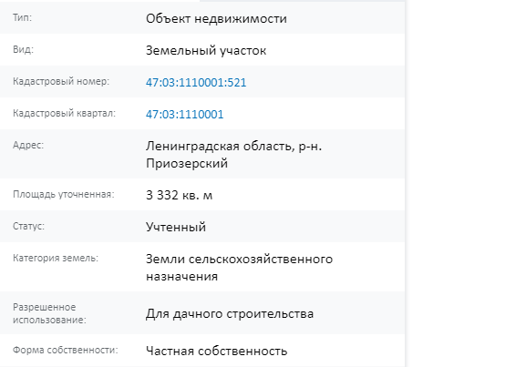This screenshot has height=367, width=526.
Task: Click 'Частная собственность' value
Action: 217,351
